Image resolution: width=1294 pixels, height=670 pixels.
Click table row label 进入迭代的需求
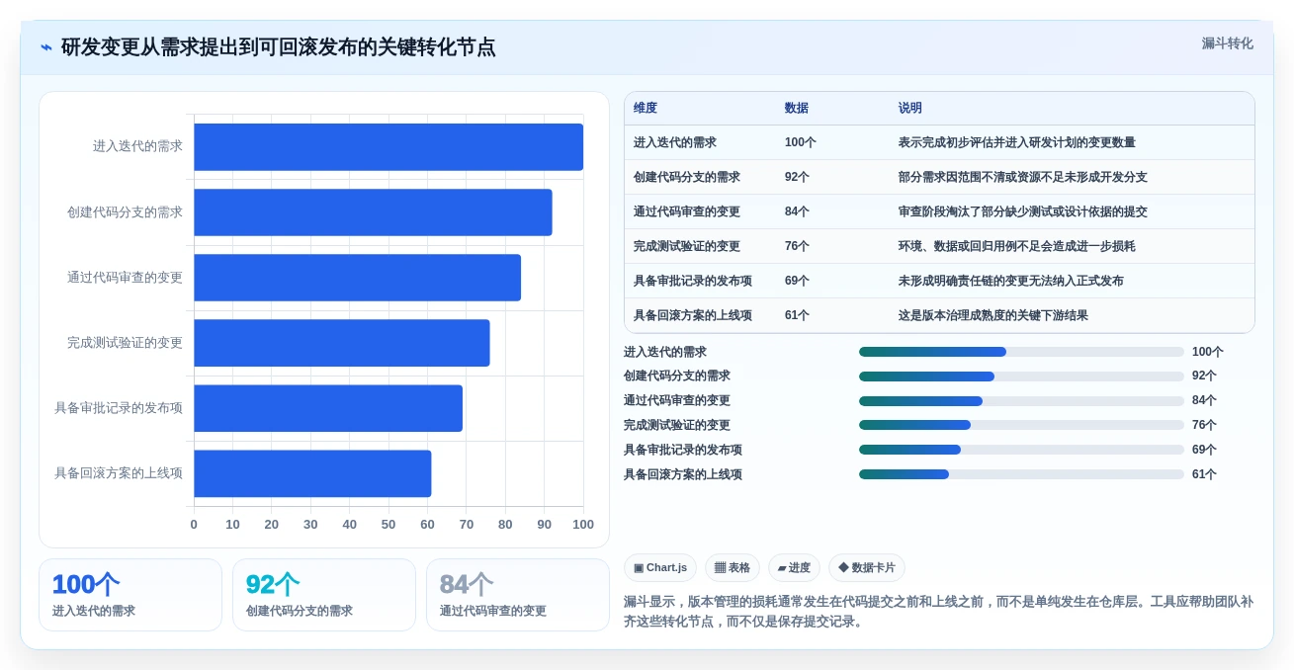(675, 142)
